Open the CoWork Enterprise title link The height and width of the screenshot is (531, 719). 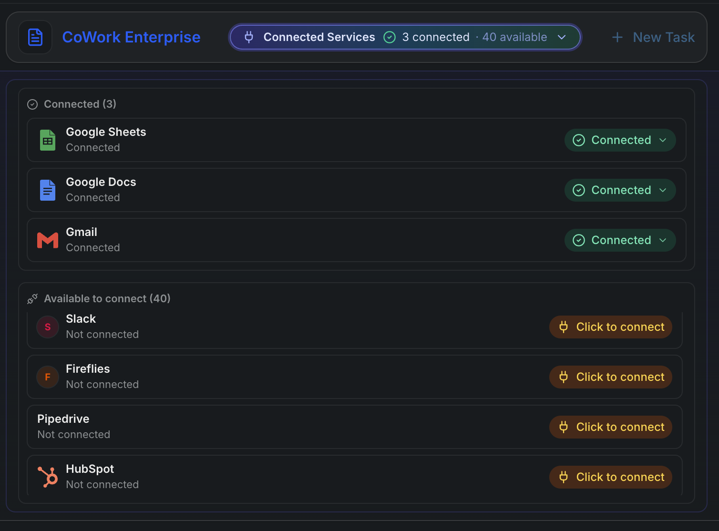pyautogui.click(x=131, y=37)
